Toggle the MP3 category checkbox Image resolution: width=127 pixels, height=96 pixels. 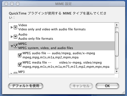pyautogui.click(x=15, y=73)
